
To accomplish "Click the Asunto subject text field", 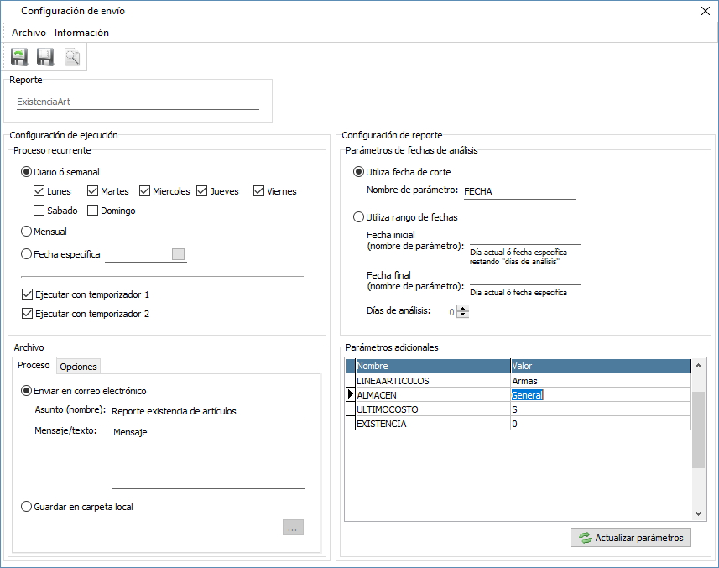I will click(x=207, y=411).
